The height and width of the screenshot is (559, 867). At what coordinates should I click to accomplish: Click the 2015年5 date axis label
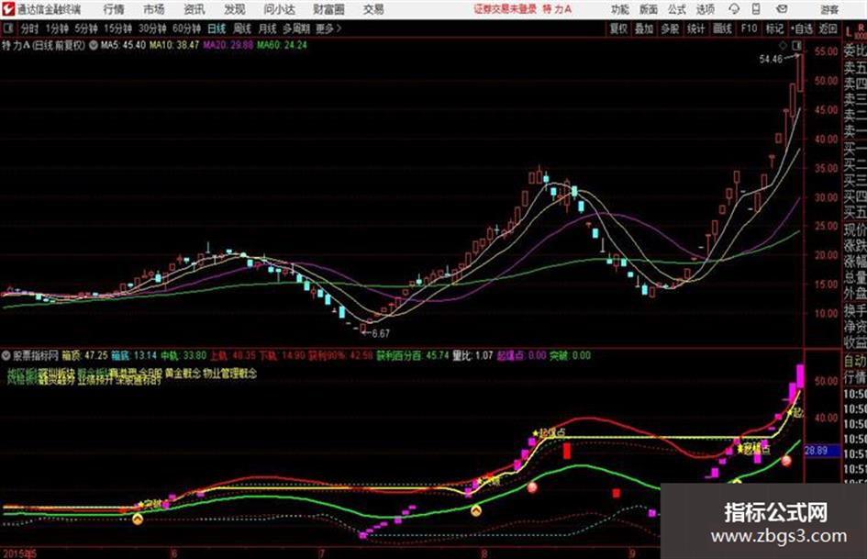coord(19,553)
